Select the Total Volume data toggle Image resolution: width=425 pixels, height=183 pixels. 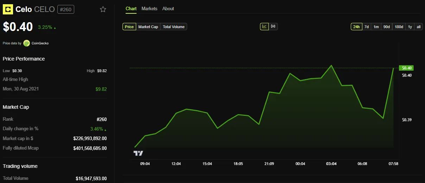(x=173, y=27)
